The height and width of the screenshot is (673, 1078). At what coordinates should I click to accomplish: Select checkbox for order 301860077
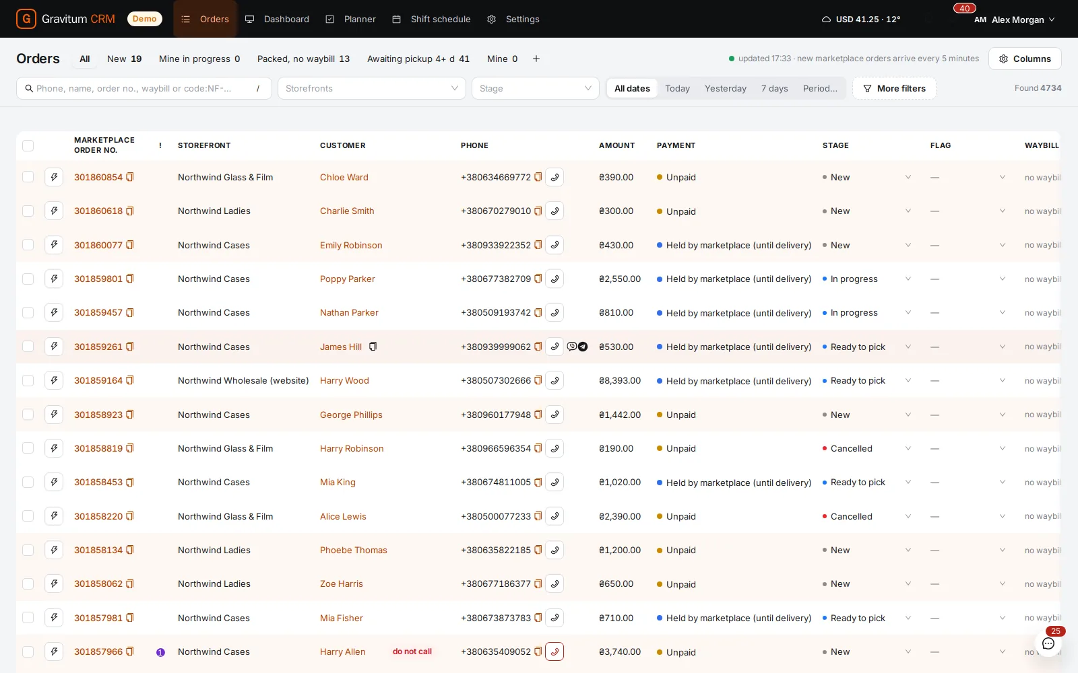(x=28, y=245)
